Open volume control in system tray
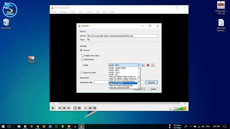 coord(203,126)
